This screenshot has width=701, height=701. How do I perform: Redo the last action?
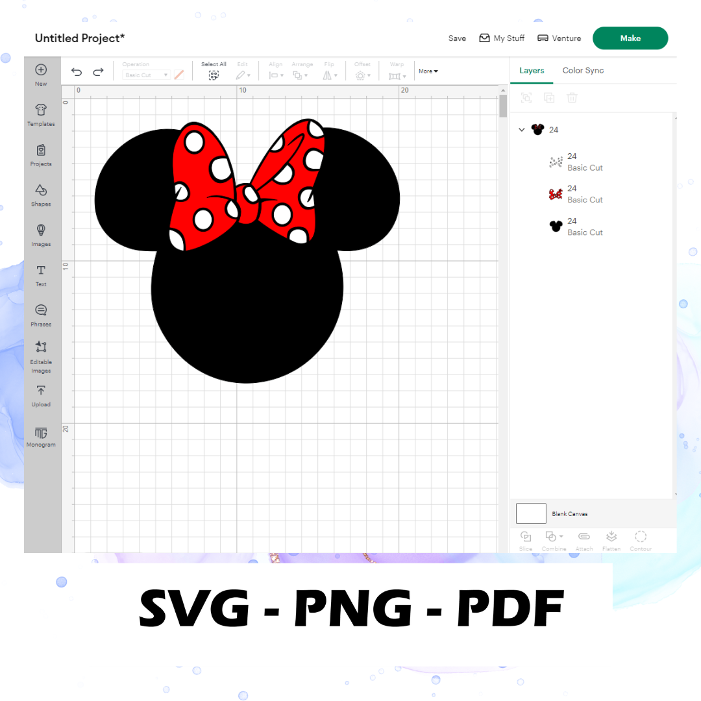point(99,71)
